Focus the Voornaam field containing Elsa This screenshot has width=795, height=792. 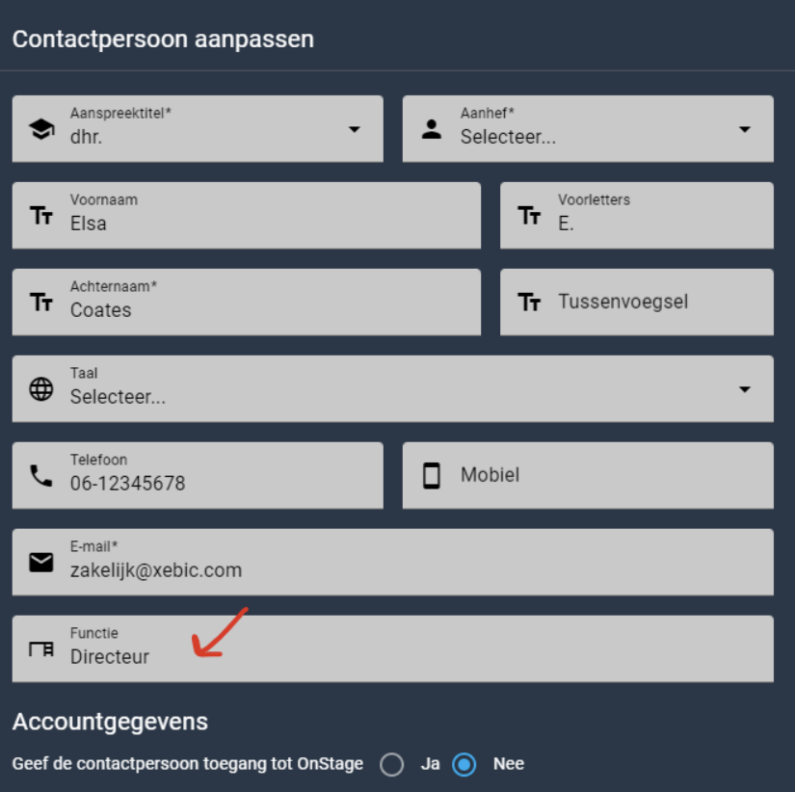(x=247, y=216)
